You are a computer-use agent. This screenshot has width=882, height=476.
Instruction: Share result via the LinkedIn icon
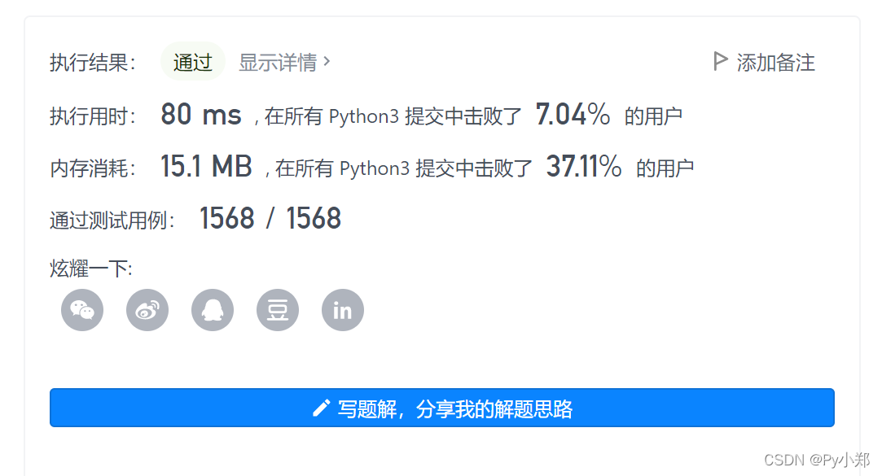[342, 310]
